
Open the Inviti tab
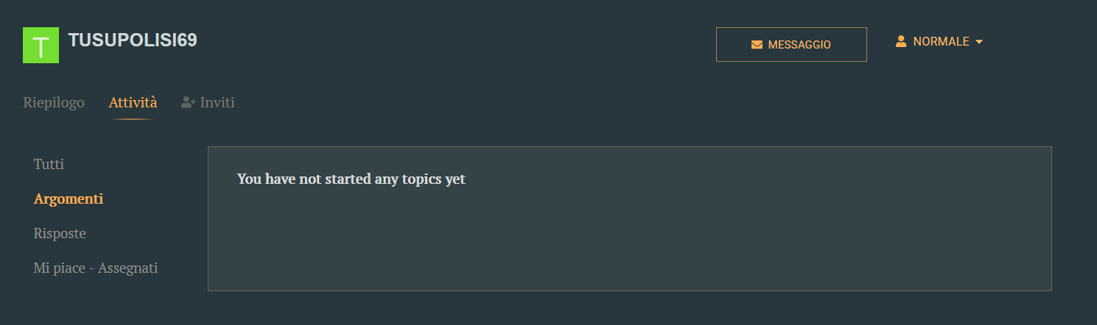(x=208, y=102)
